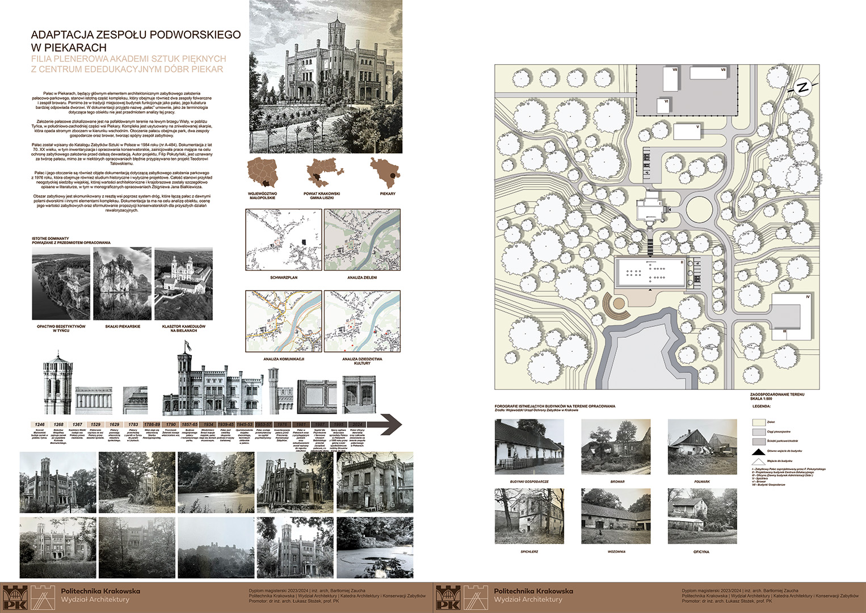Open the Analiza komunikacji map thumbnail
The image size is (866, 613).
(x=283, y=321)
